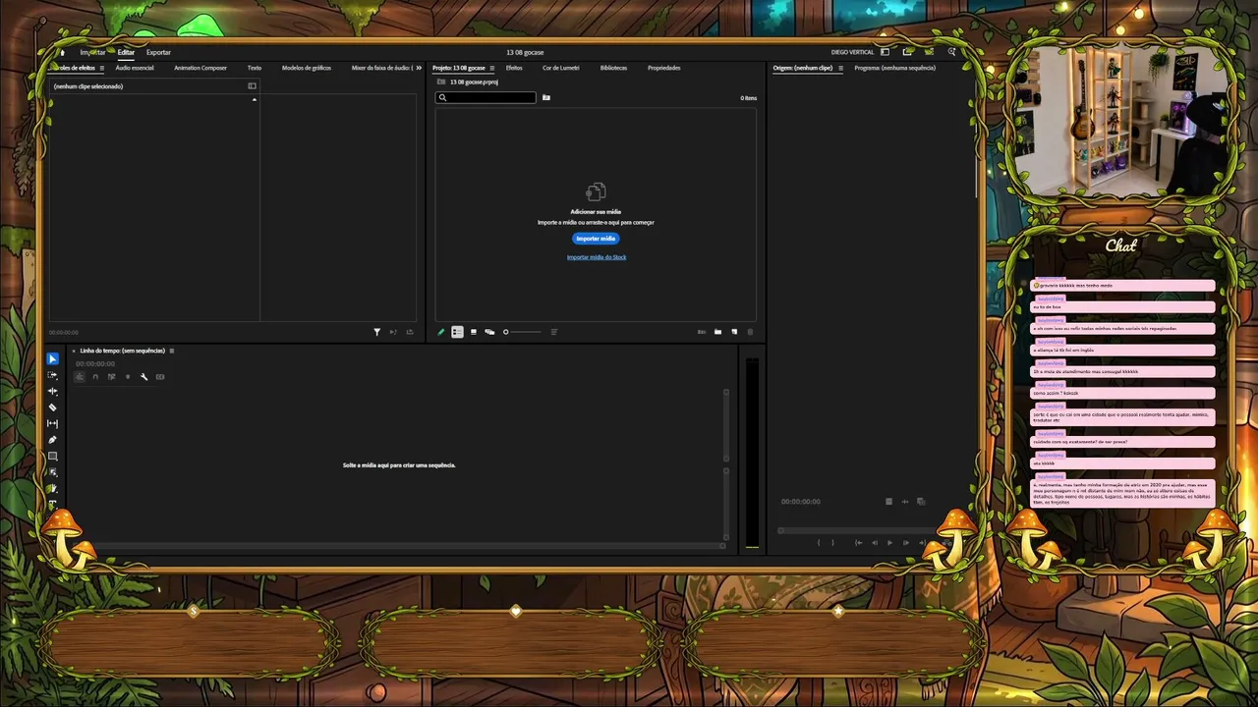Select the Slip tool
The width and height of the screenshot is (1258, 707).
[x=53, y=423]
